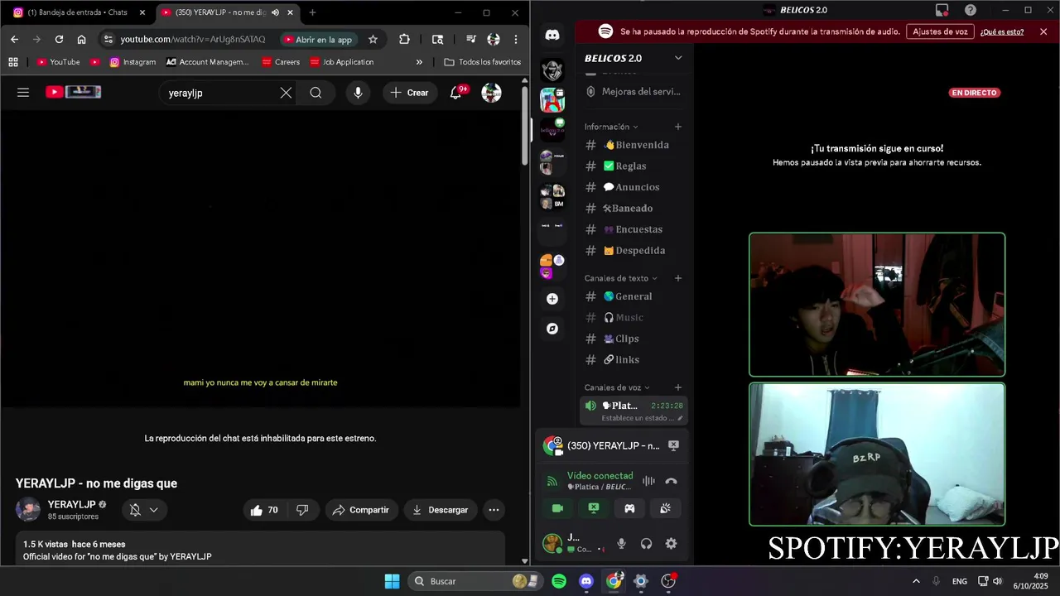Open more actions for the video
This screenshot has width=1060, height=596.
(x=494, y=510)
